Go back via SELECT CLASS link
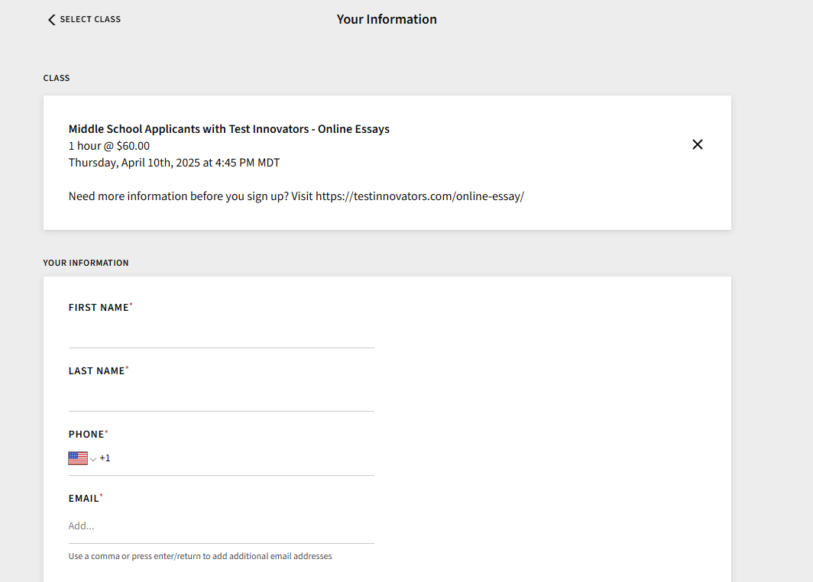This screenshot has height=582, width=813. point(89,19)
